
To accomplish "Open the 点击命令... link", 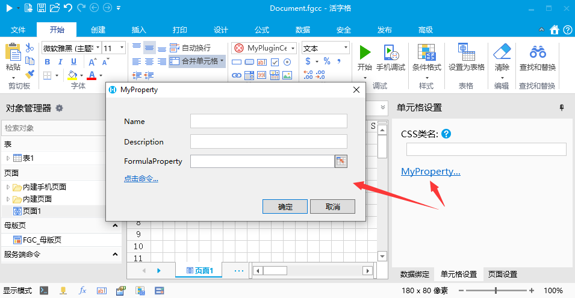I will (141, 179).
